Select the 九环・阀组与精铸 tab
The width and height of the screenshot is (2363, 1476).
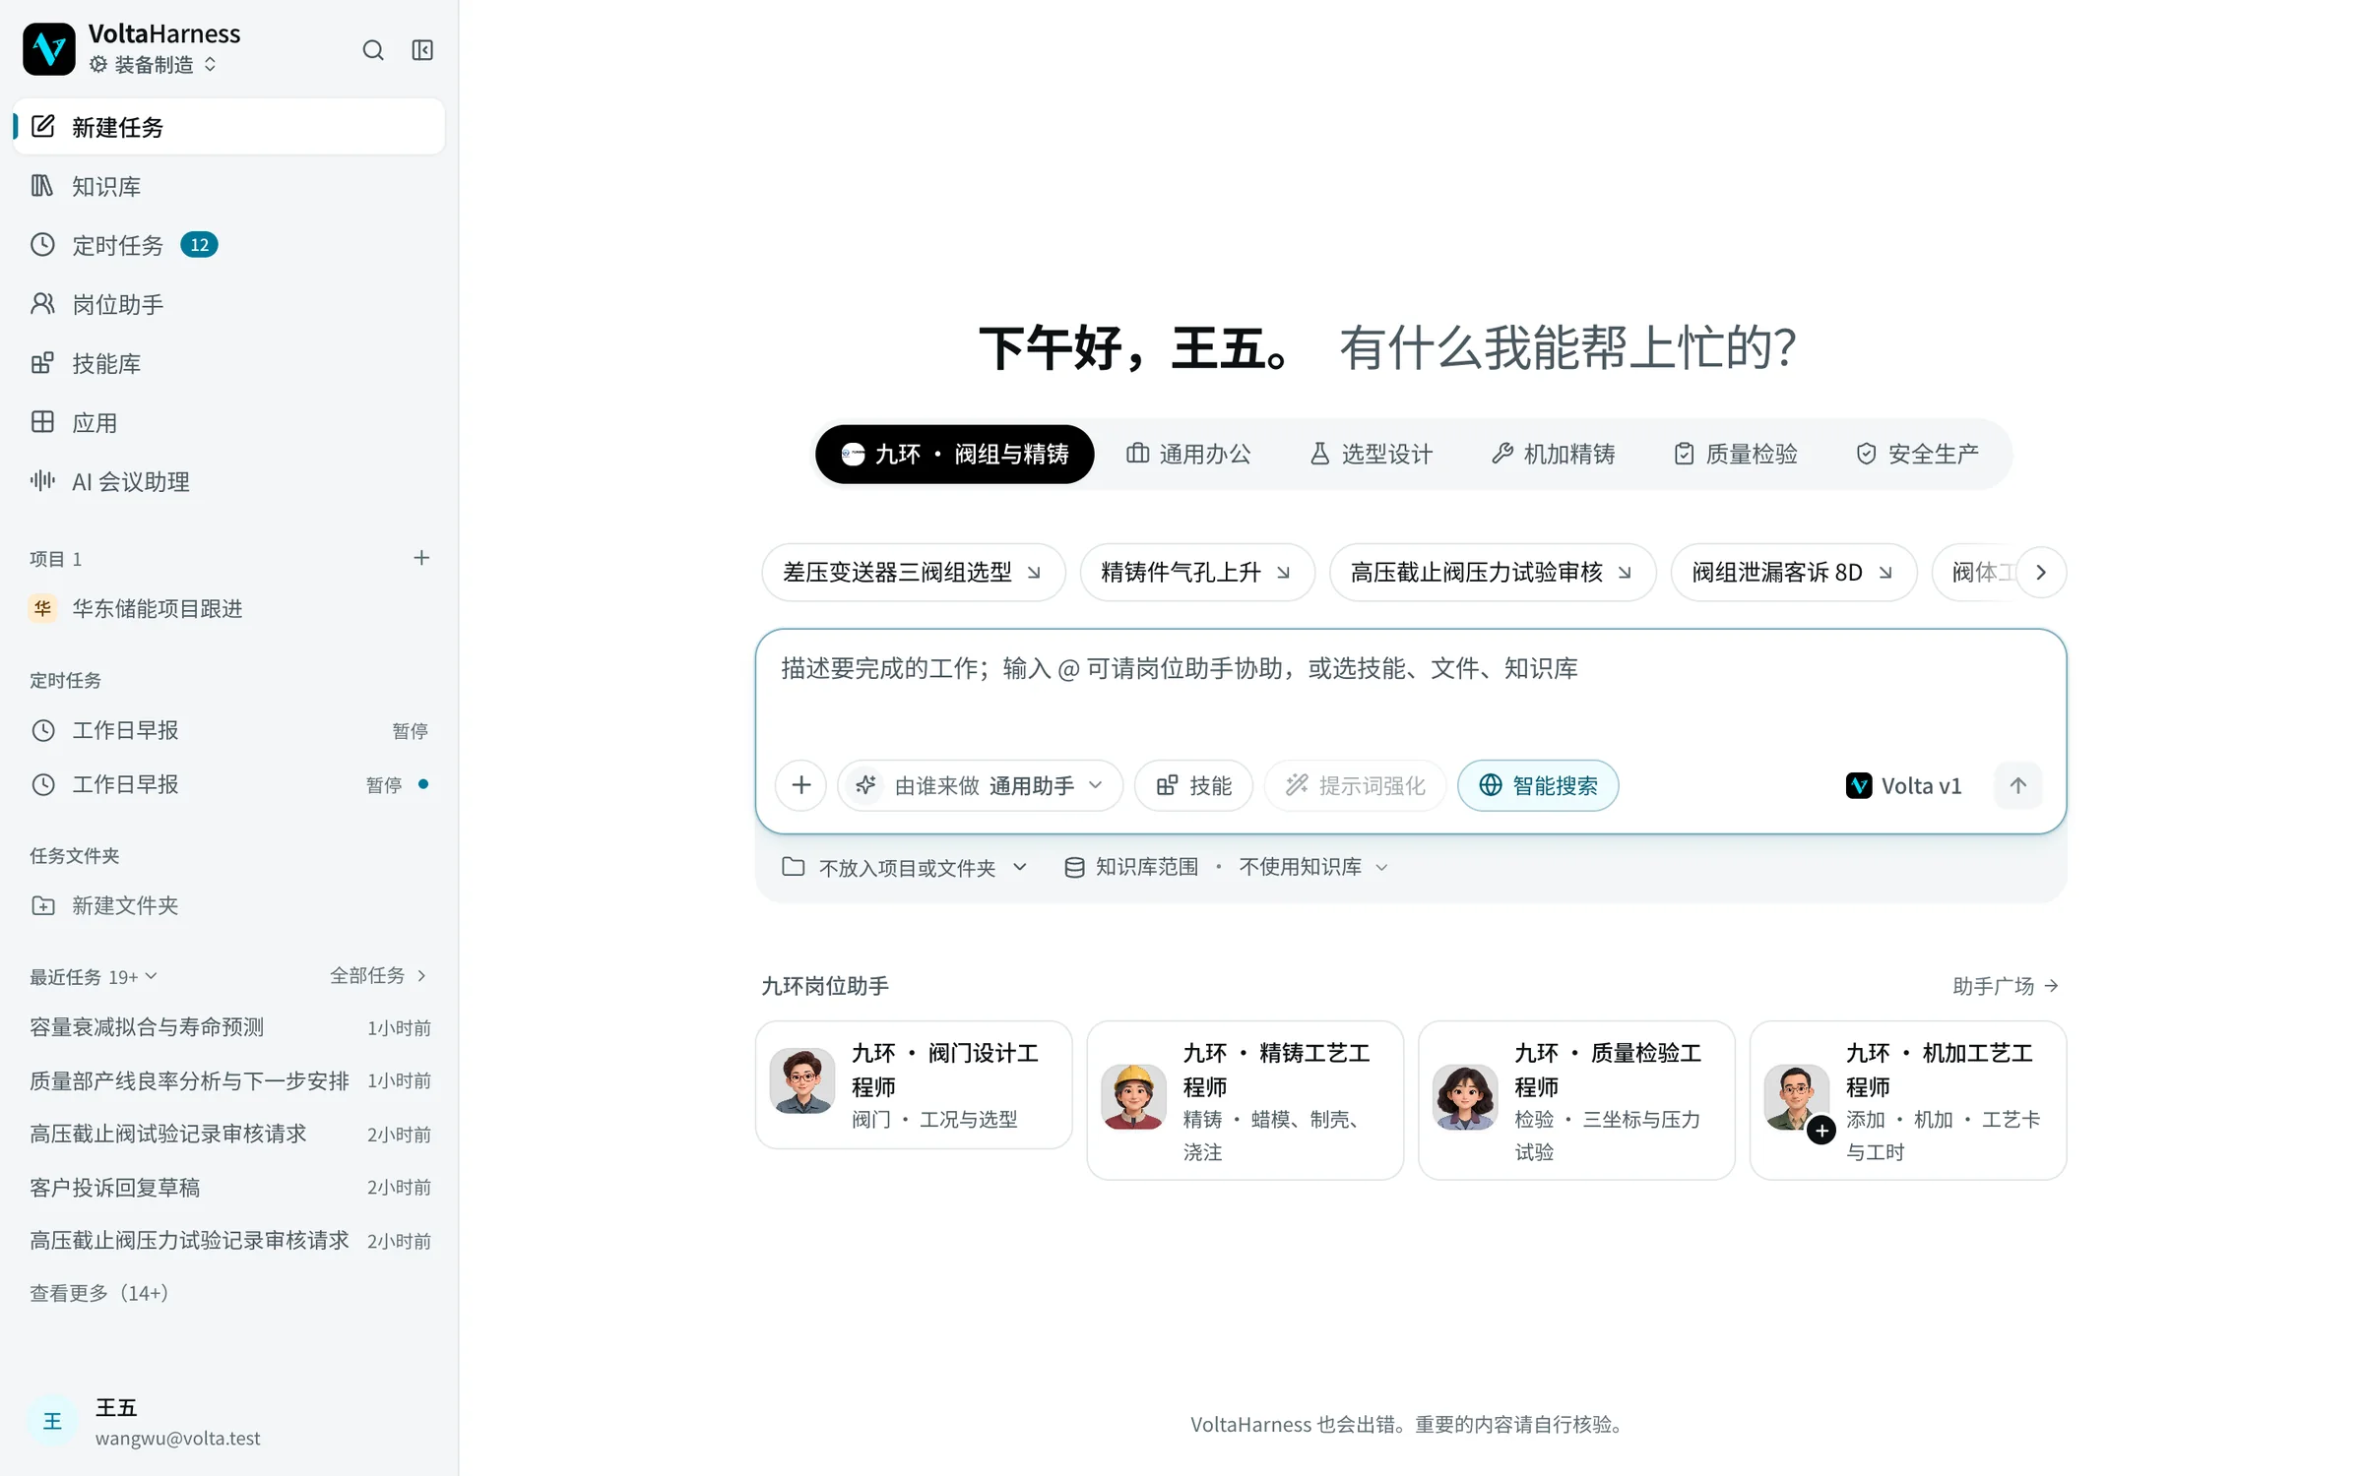[954, 454]
